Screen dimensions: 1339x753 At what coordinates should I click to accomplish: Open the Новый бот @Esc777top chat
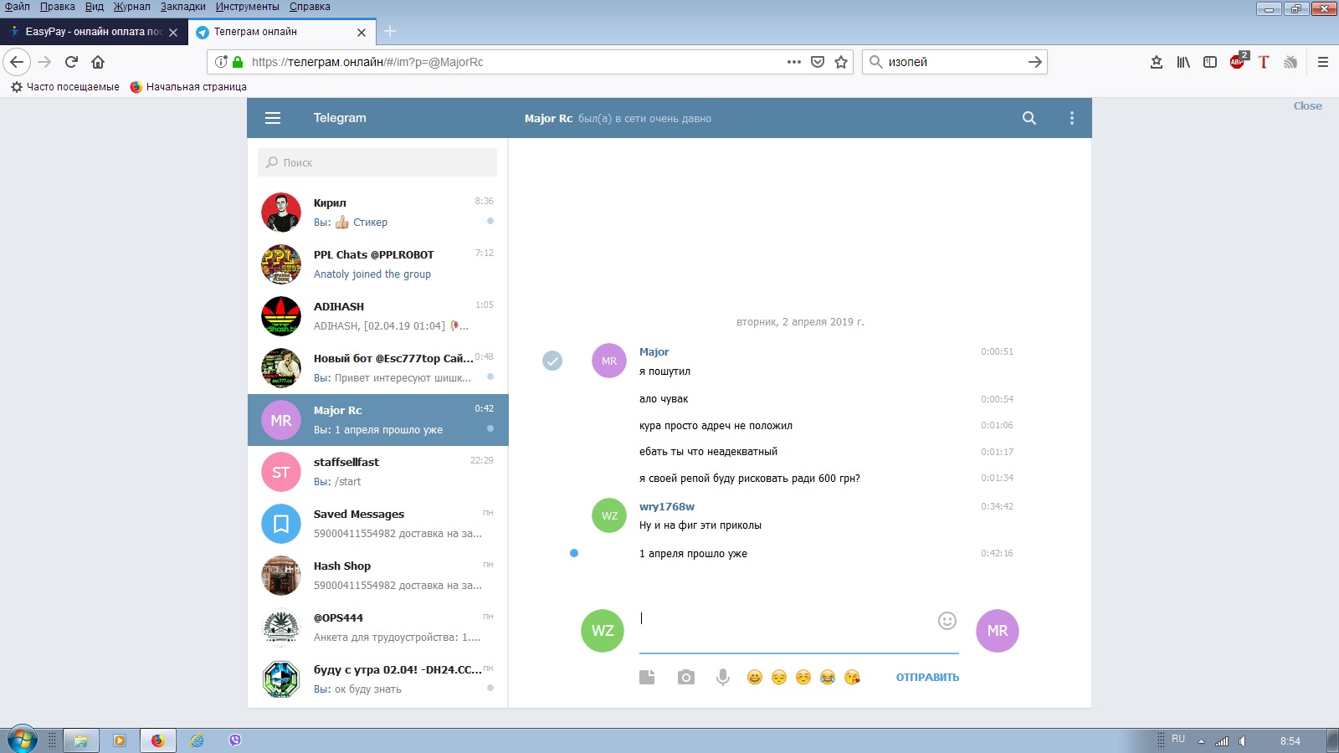[x=377, y=368]
